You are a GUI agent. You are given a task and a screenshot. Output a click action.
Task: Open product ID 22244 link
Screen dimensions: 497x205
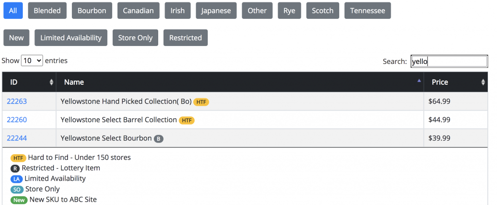point(17,139)
